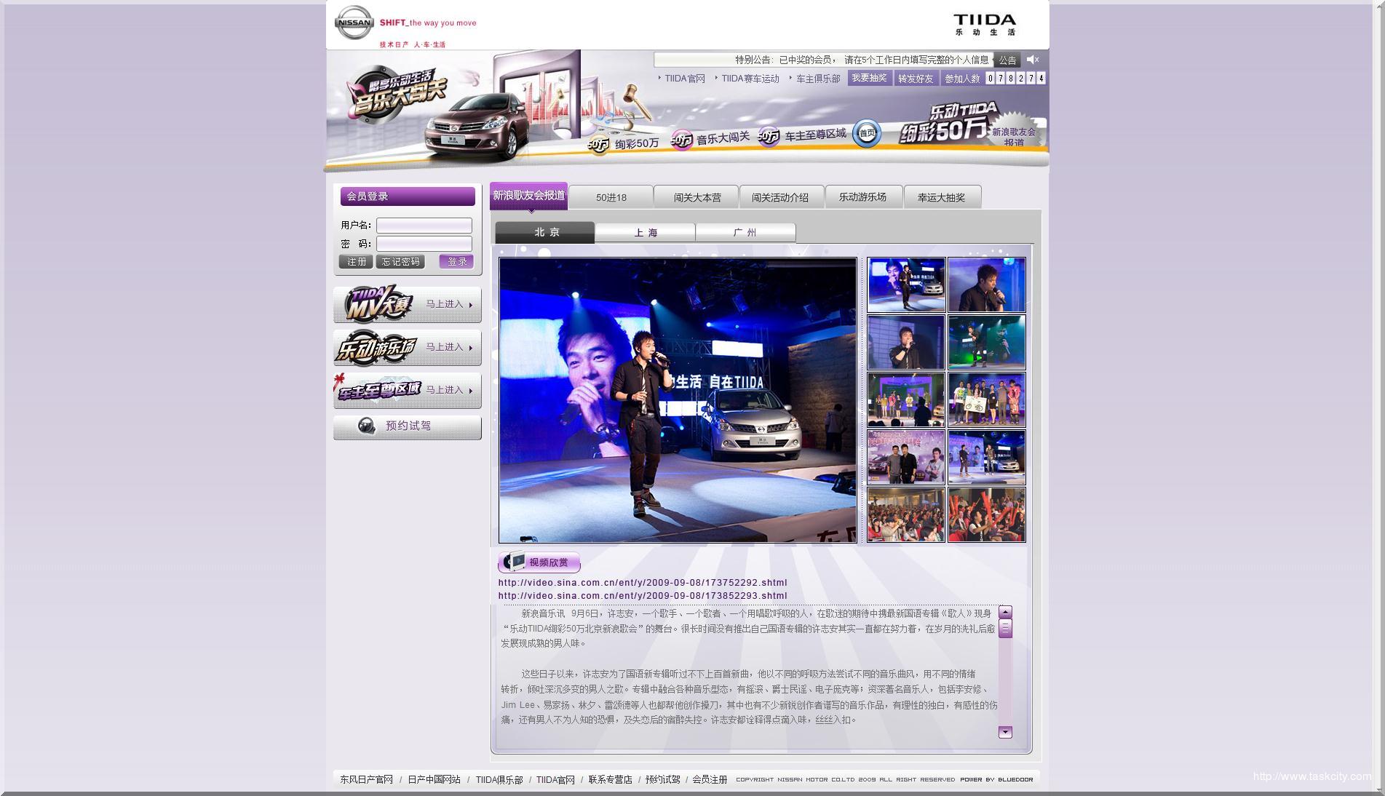Click the scroll up arrow of article
Image resolution: width=1385 pixels, height=796 pixels.
(1005, 613)
